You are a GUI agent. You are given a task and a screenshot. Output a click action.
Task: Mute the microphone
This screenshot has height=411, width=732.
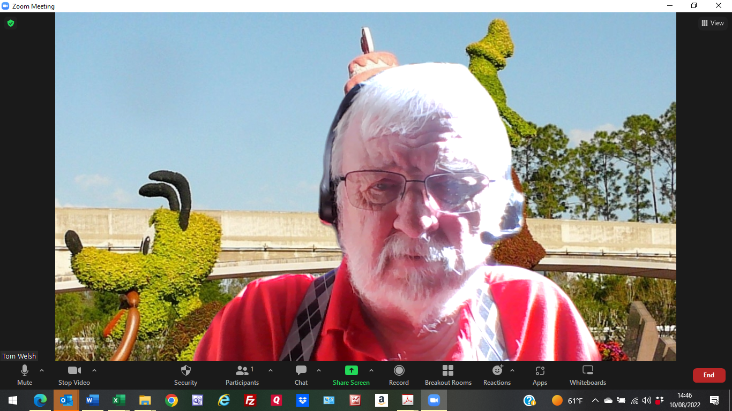[x=25, y=375]
